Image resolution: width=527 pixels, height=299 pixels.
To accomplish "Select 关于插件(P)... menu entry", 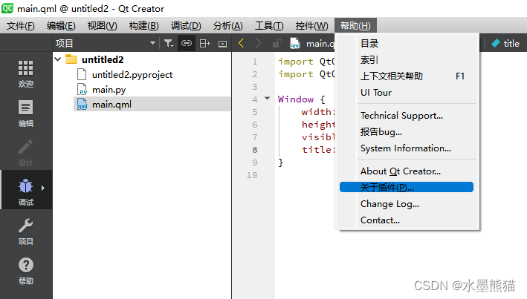I will click(x=407, y=187).
